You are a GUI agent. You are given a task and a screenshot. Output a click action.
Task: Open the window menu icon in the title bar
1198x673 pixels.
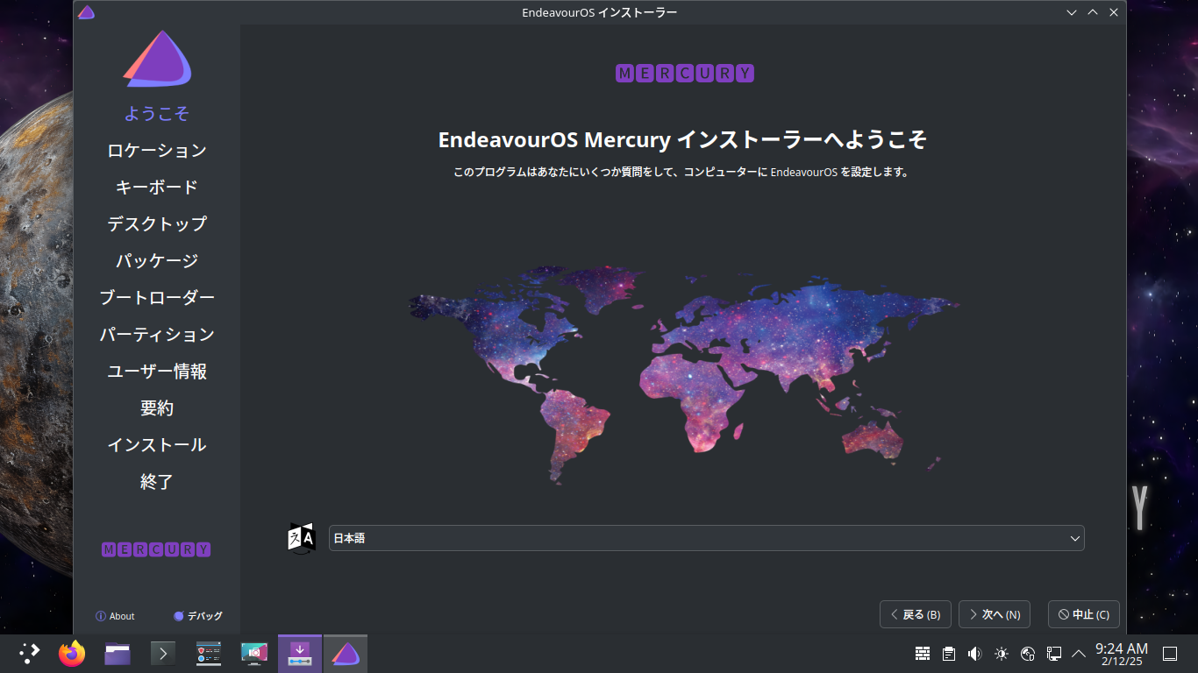pyautogui.click(x=86, y=12)
